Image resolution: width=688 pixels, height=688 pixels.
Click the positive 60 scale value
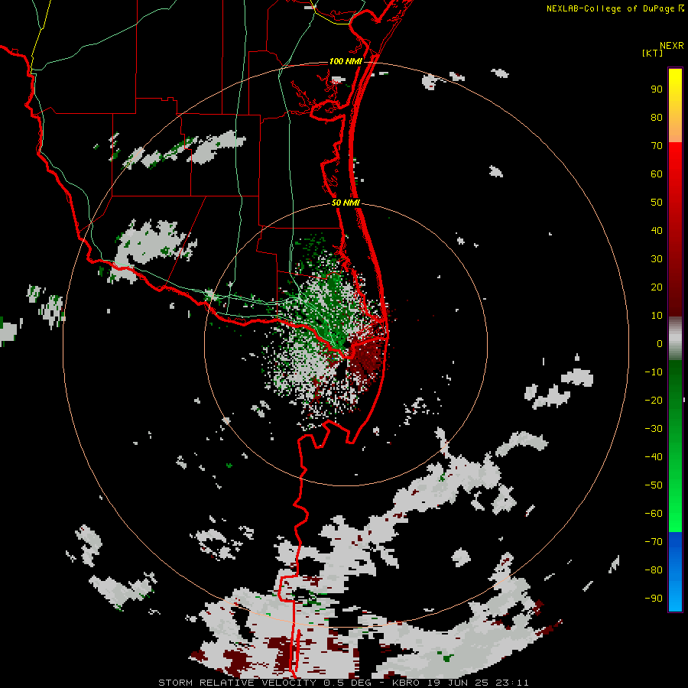657,174
